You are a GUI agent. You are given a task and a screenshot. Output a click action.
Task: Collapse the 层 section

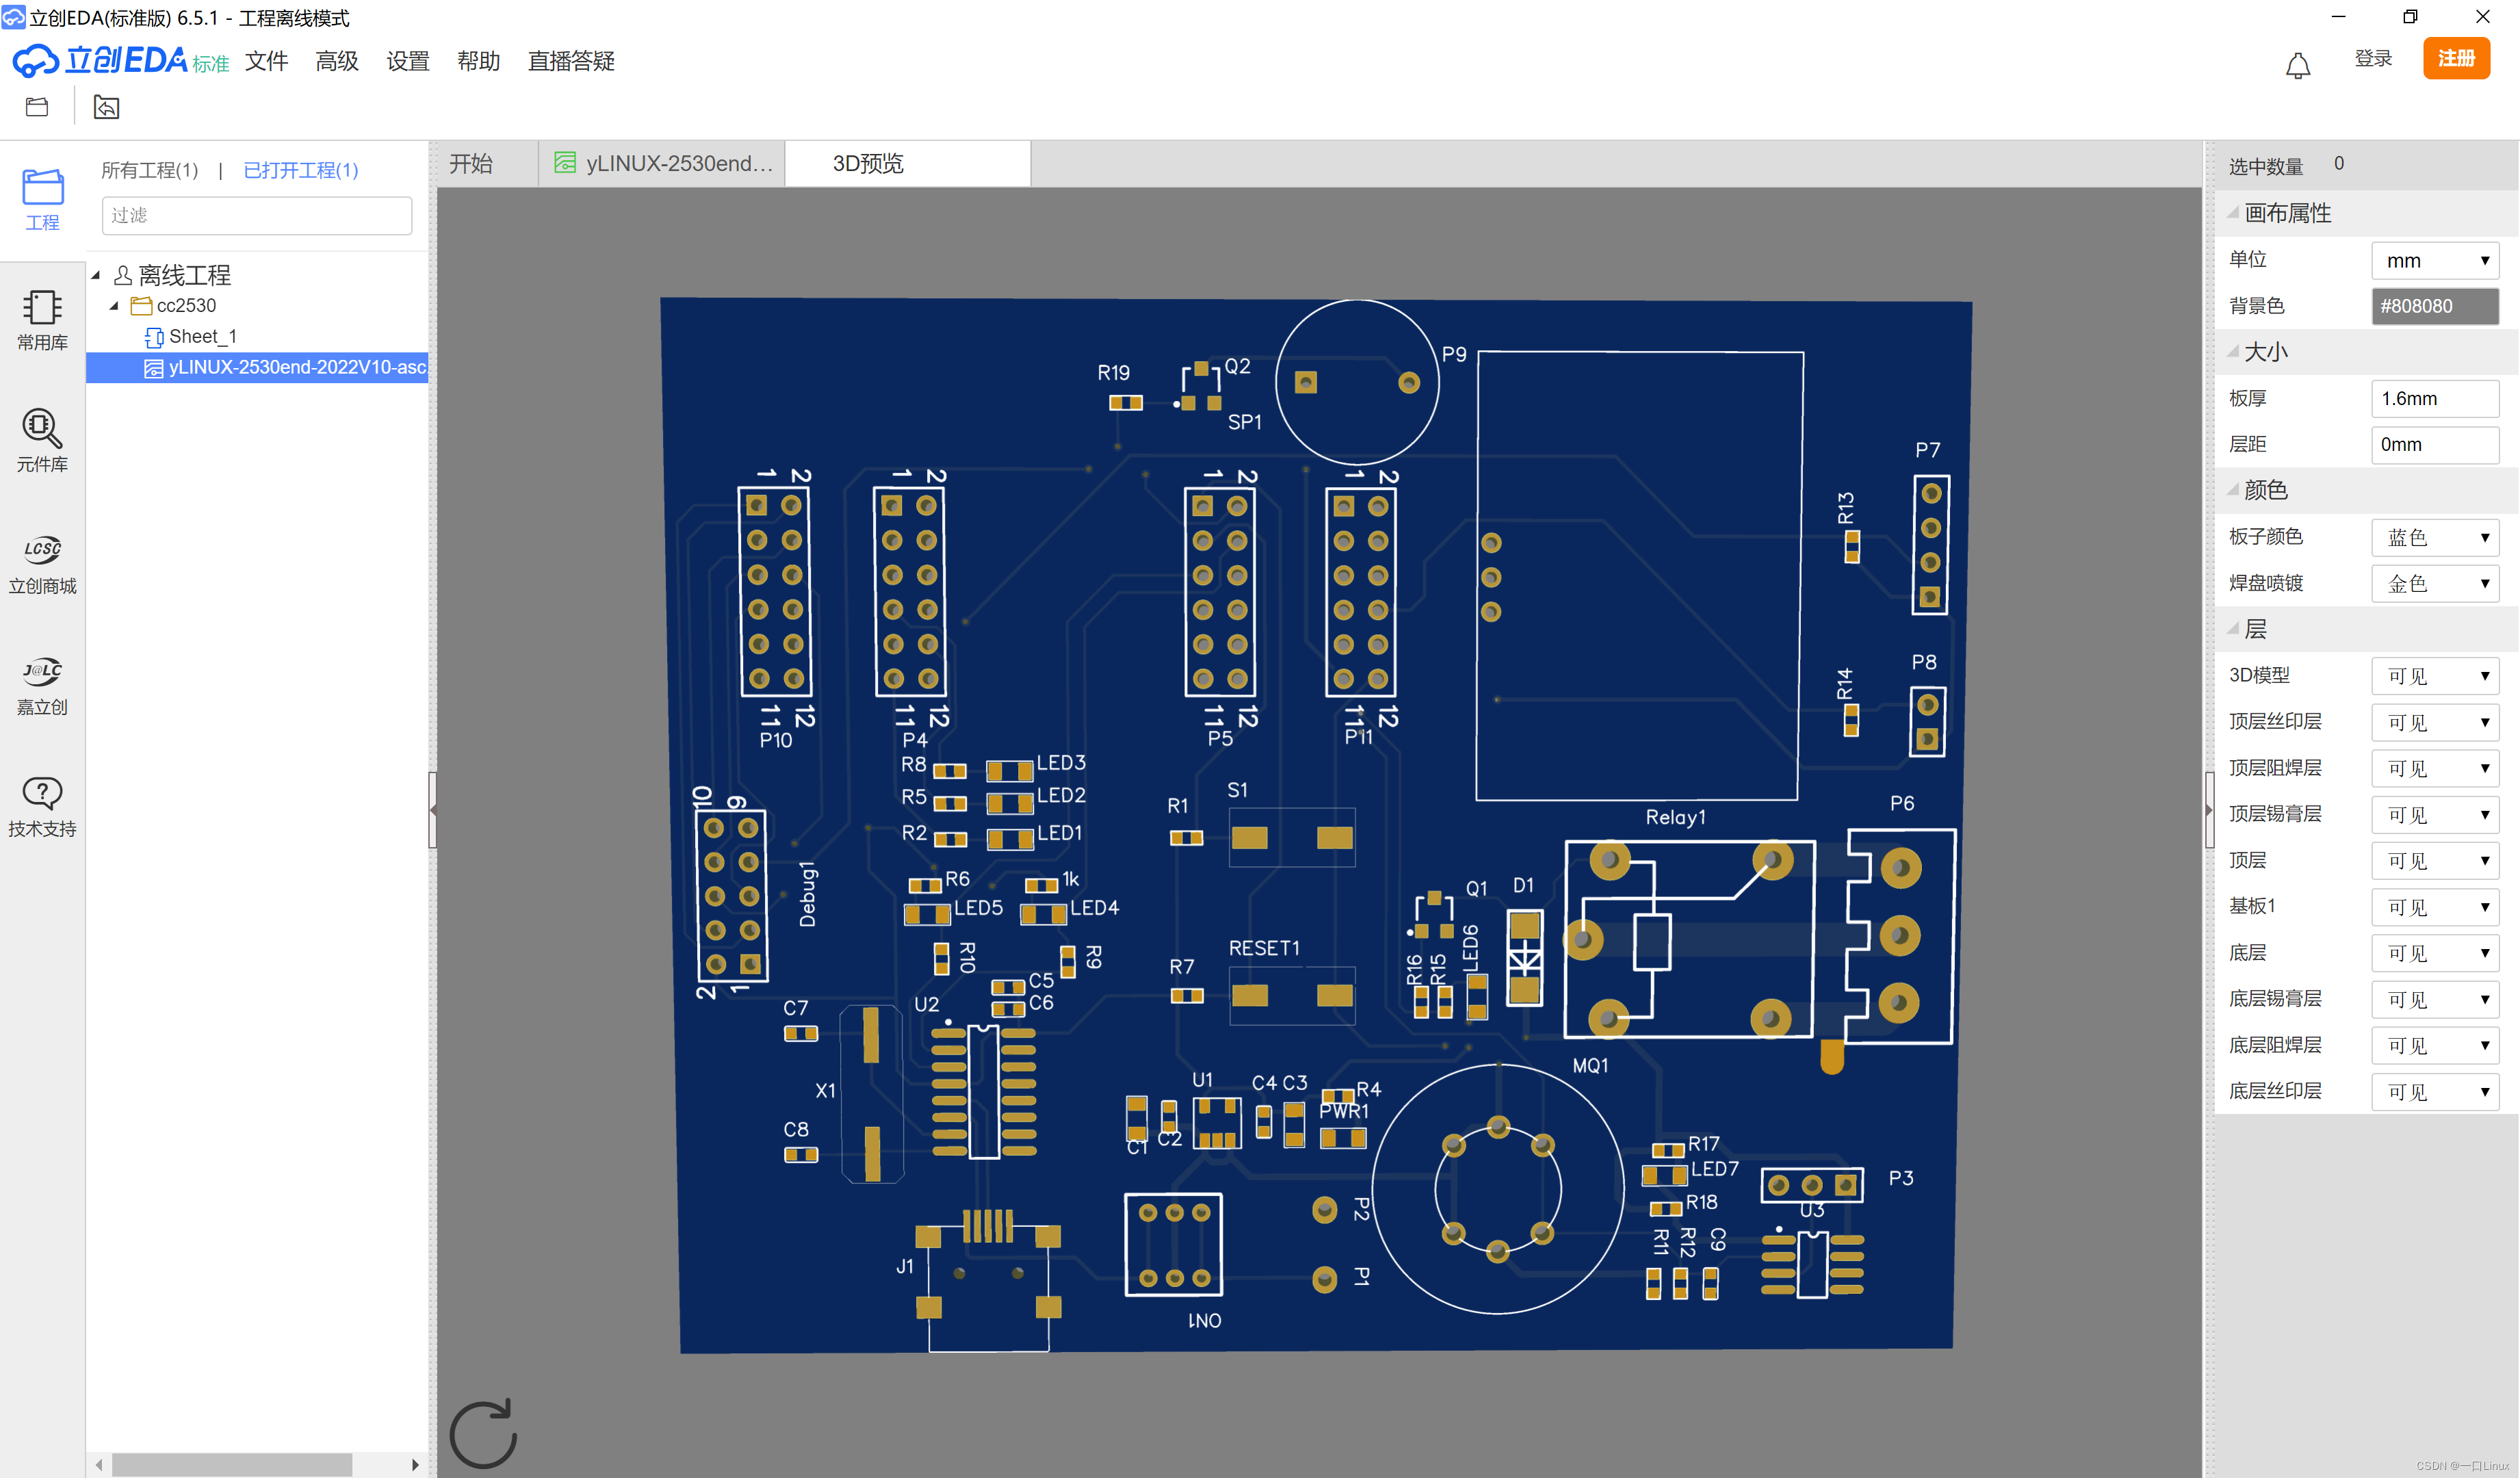2233,628
